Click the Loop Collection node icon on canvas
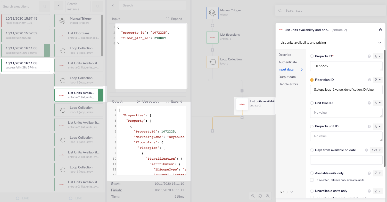This screenshot has width=387, height=202. pos(212,62)
